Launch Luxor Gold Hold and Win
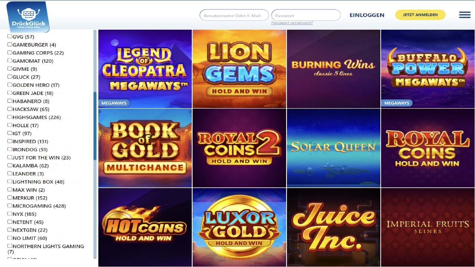 (239, 227)
